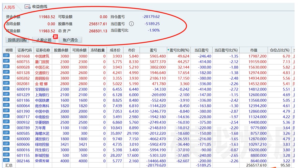Open the 收益曲线 tab label

(x=39, y=7)
